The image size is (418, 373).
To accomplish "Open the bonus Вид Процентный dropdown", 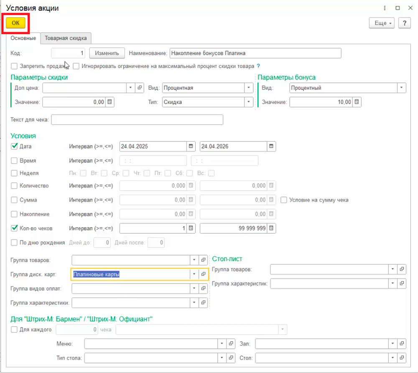I will (x=402, y=88).
